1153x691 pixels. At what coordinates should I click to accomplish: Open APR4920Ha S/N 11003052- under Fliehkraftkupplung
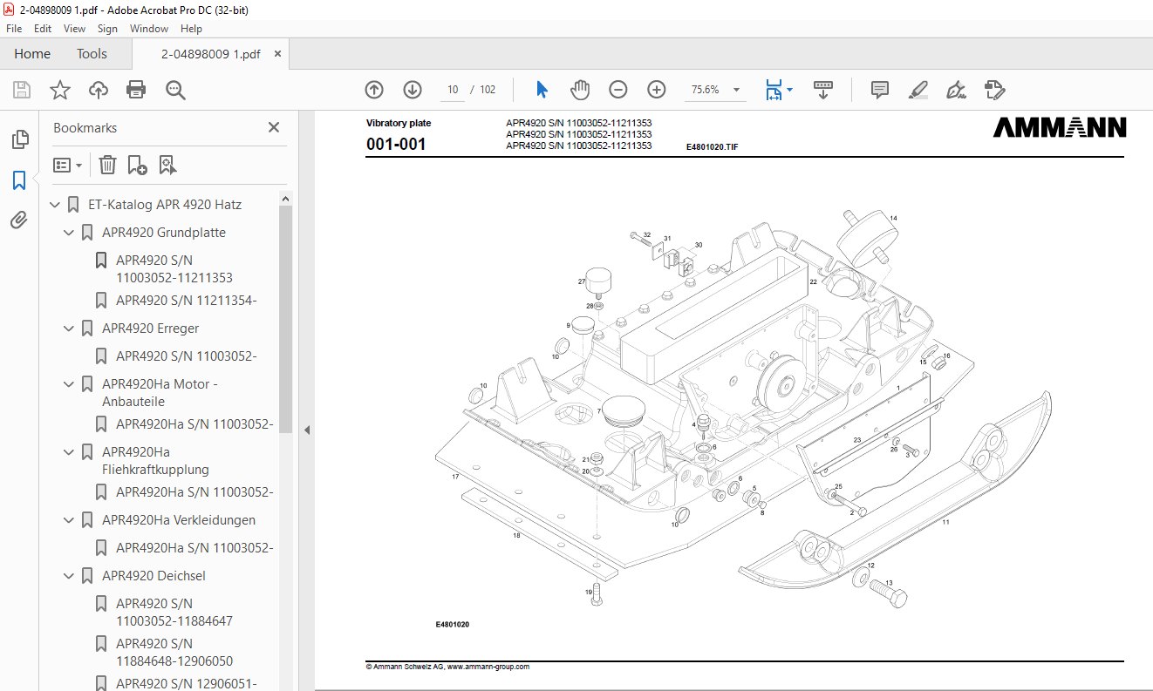[194, 492]
